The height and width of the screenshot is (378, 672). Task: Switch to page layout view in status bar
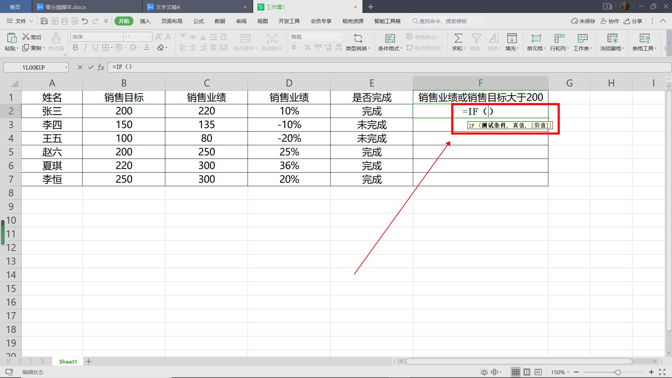[527, 372]
